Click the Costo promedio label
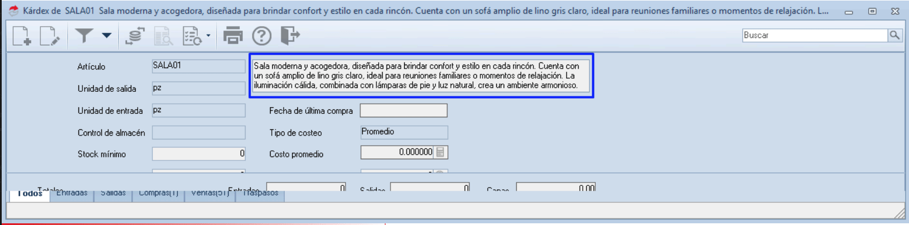Viewport: 909px width, 225px height. point(296,154)
